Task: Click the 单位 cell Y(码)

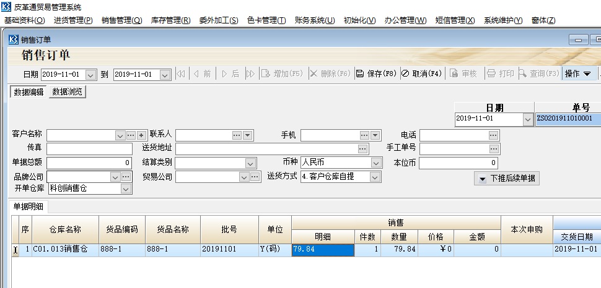Action: [275, 250]
